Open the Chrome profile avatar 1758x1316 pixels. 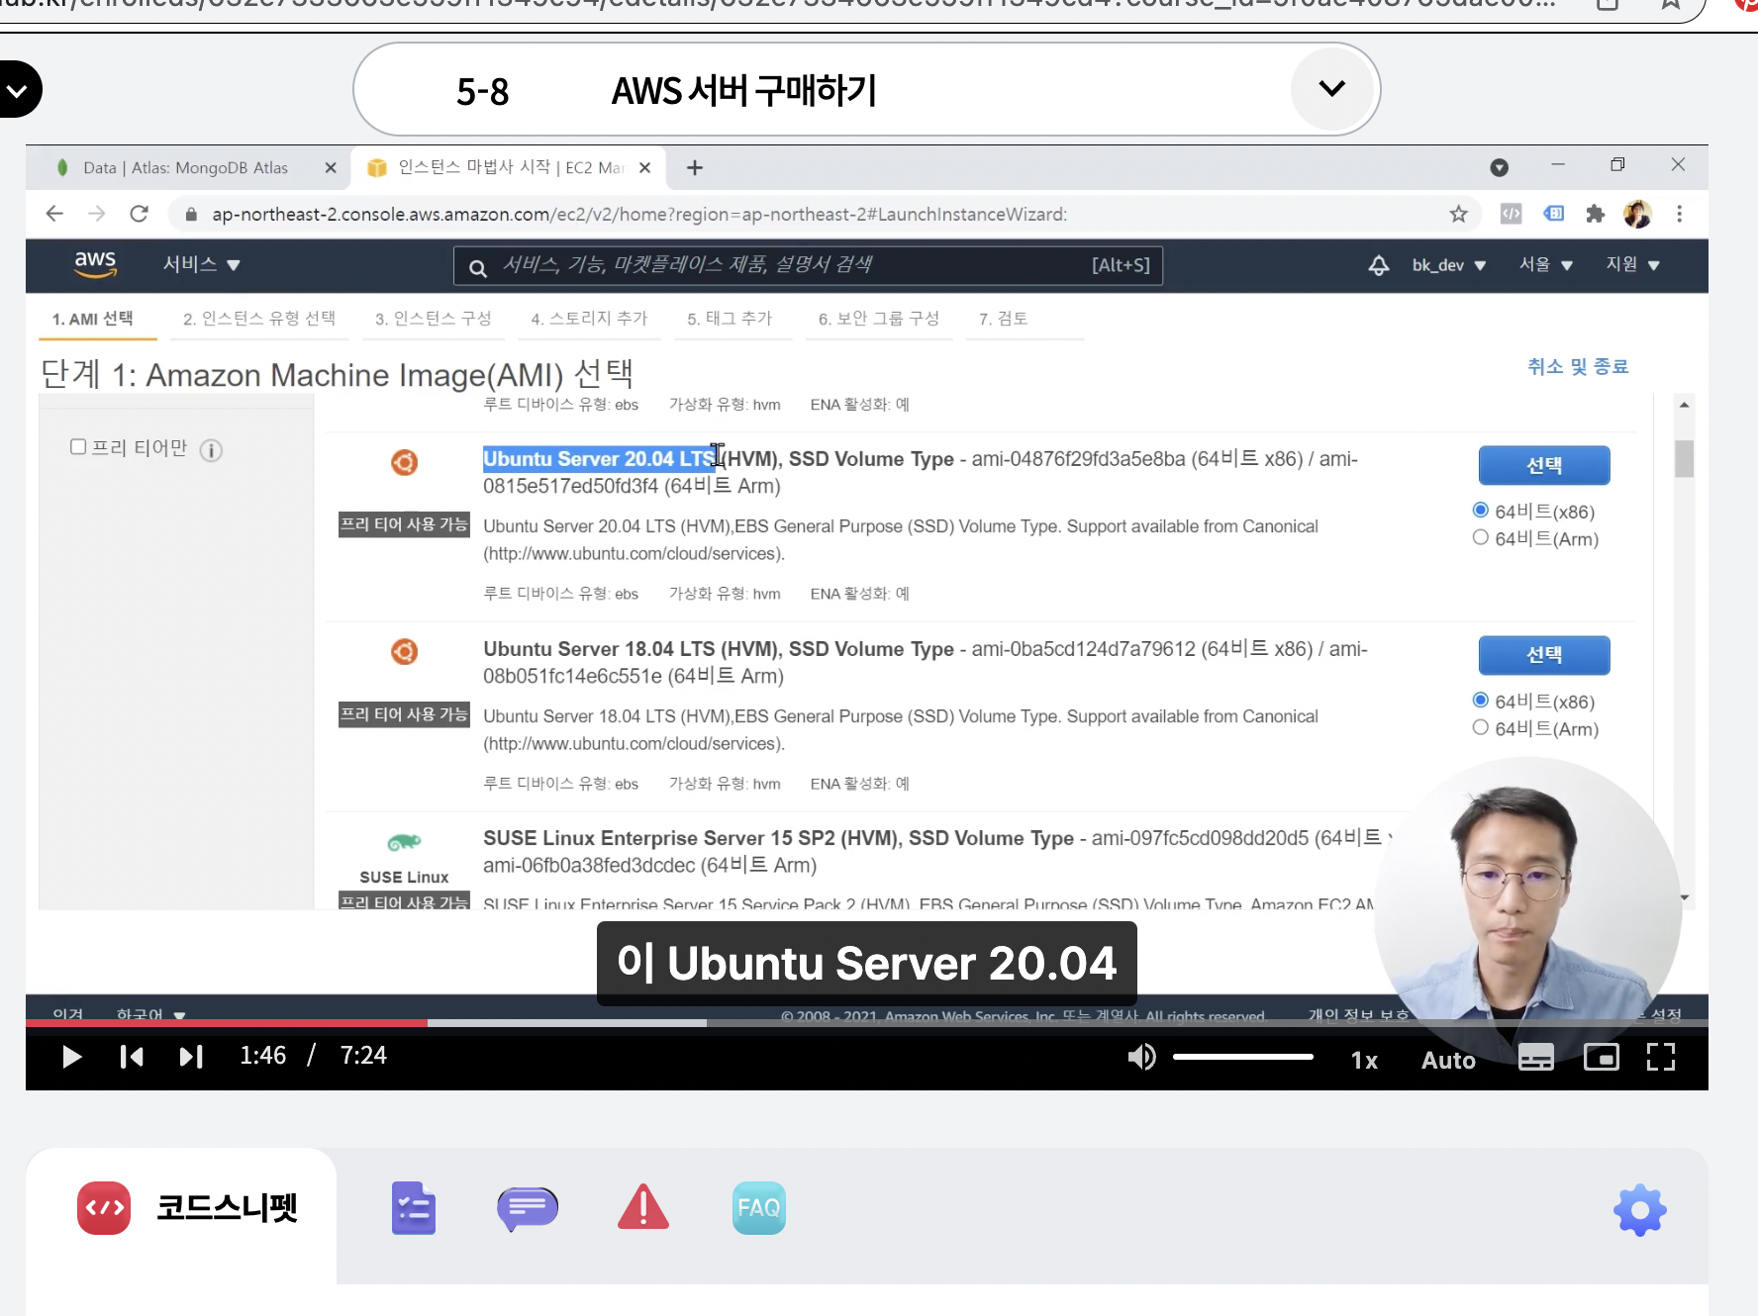click(x=1637, y=214)
